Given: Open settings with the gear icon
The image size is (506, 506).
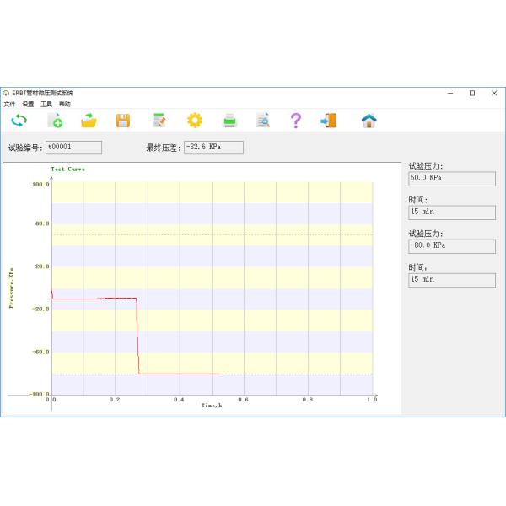Looking at the screenshot, I should tap(195, 121).
